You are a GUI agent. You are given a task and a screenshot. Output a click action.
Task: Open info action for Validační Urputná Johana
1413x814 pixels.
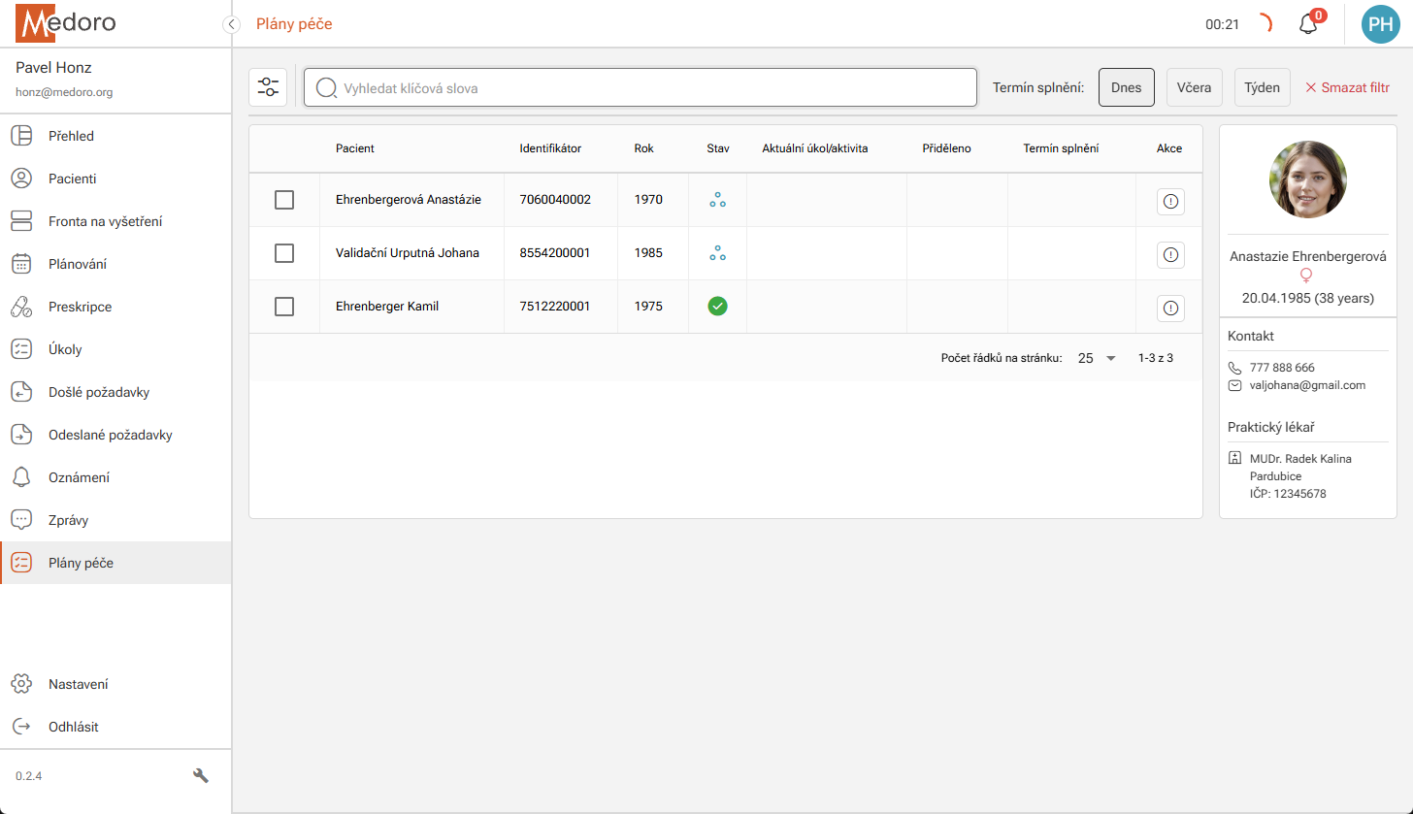point(1170,254)
